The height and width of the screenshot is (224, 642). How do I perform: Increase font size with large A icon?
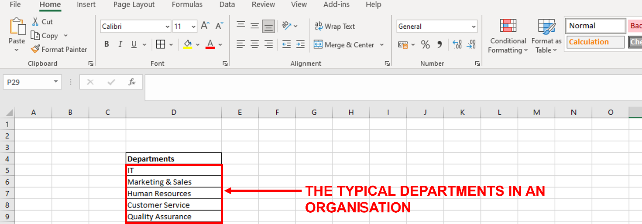pyautogui.click(x=205, y=26)
